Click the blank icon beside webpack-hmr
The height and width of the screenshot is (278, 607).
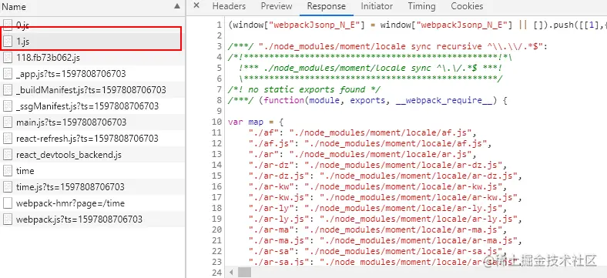[x=8, y=203]
